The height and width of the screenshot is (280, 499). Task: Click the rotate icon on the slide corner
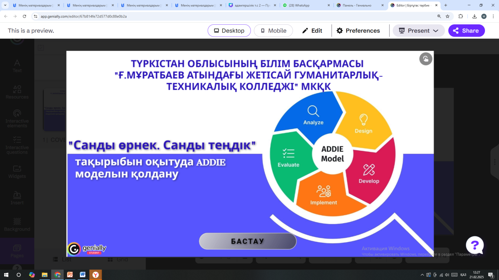coord(426,59)
